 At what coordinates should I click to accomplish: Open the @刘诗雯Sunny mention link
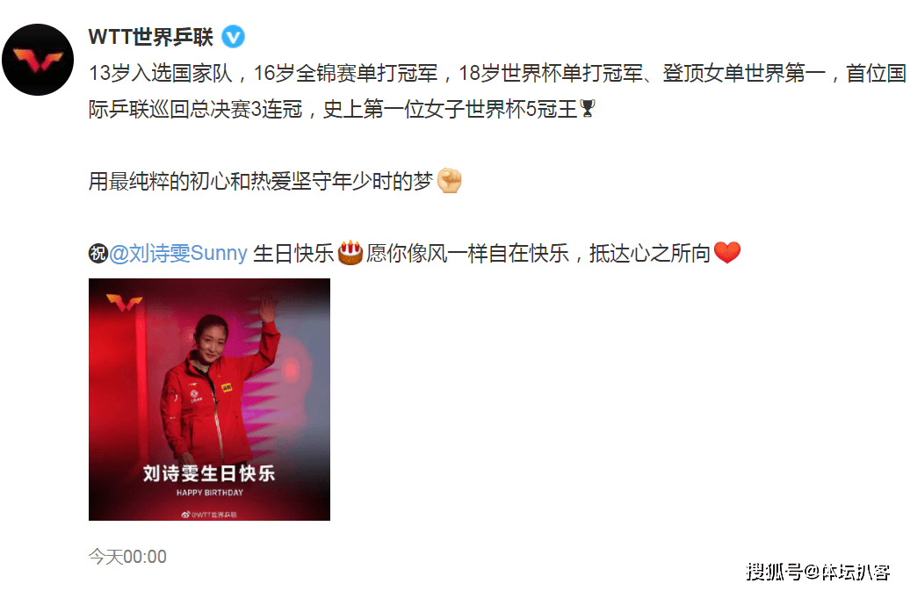point(178,254)
